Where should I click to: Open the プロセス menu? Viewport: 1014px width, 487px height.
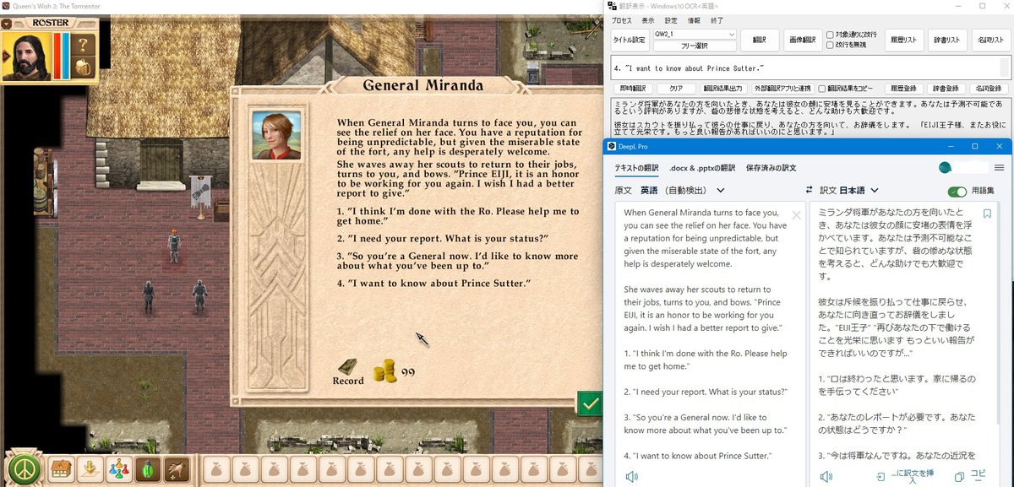pos(621,19)
